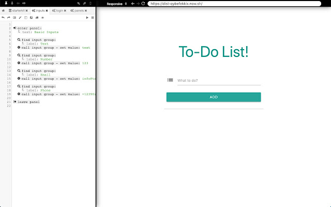The width and height of the screenshot is (331, 207).
Task: Click the up-left diagonal arrow icon
Action: pyautogui.click(x=79, y=3)
